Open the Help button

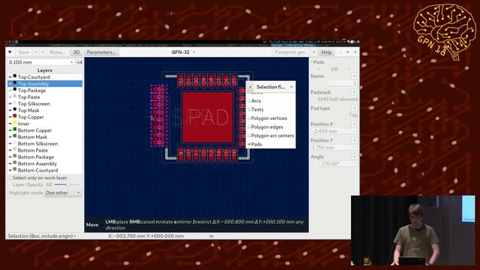coord(326,52)
